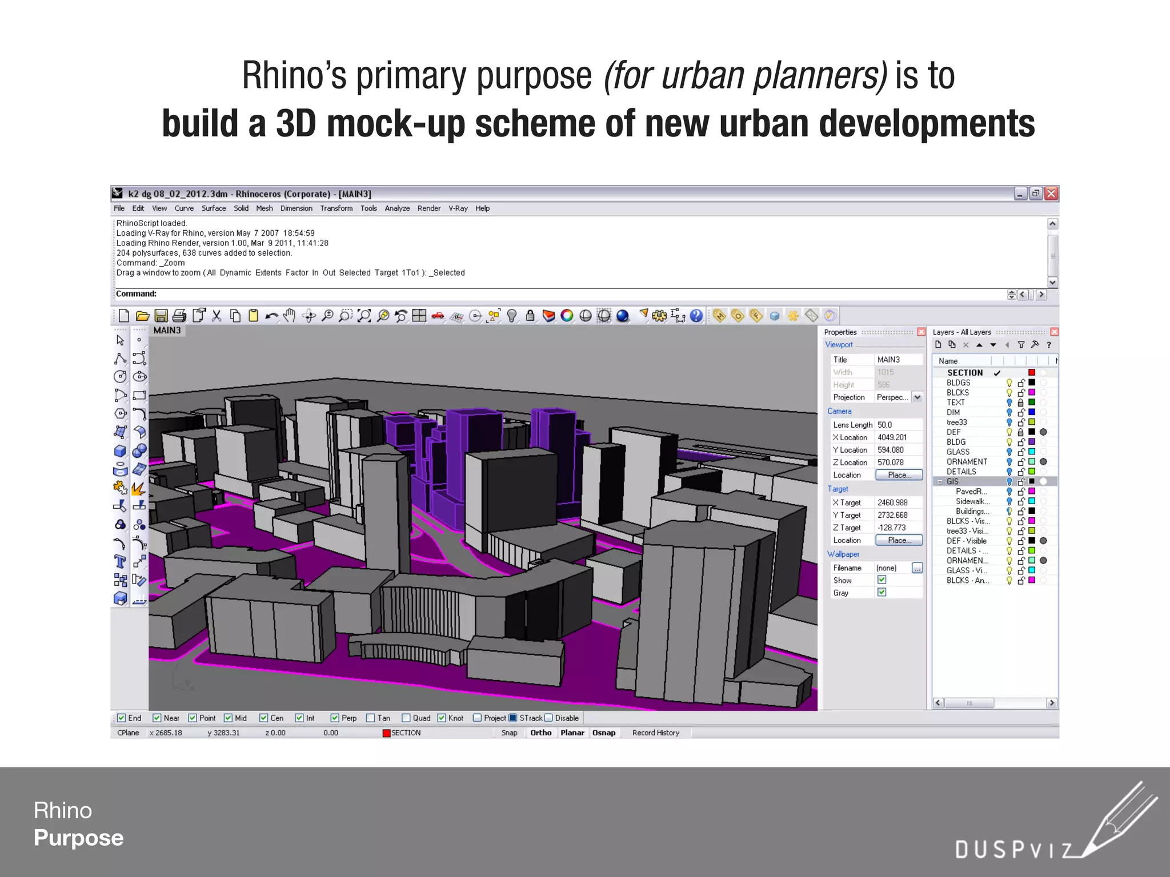
Task: Open options with gear icon
Action: pos(659,315)
